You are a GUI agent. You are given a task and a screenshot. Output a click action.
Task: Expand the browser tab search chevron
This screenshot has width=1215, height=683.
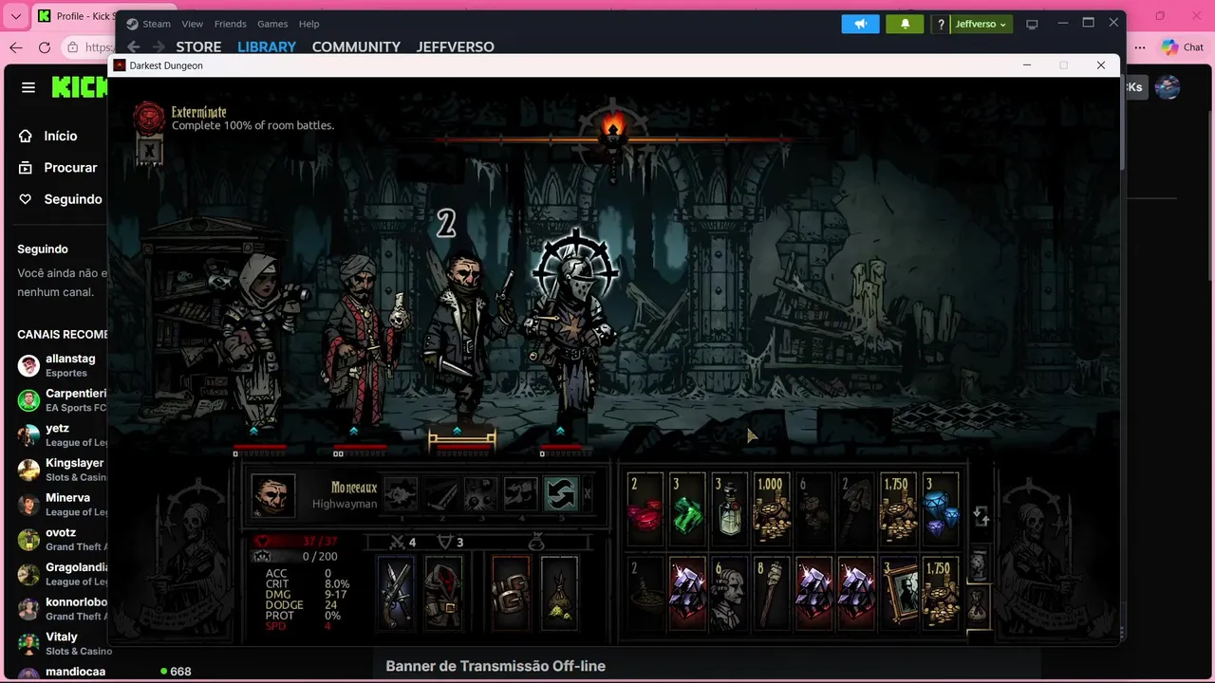(15, 16)
